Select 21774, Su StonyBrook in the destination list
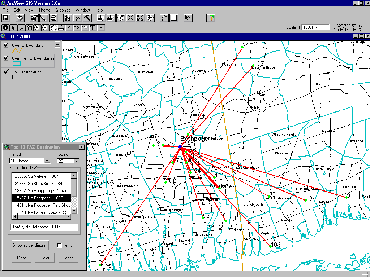370x277 pixels. click(x=40, y=184)
